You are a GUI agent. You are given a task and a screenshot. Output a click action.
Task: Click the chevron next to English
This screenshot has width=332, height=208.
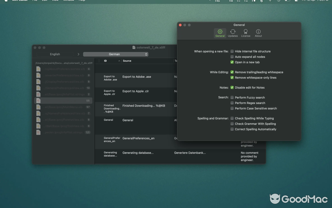pos(78,54)
